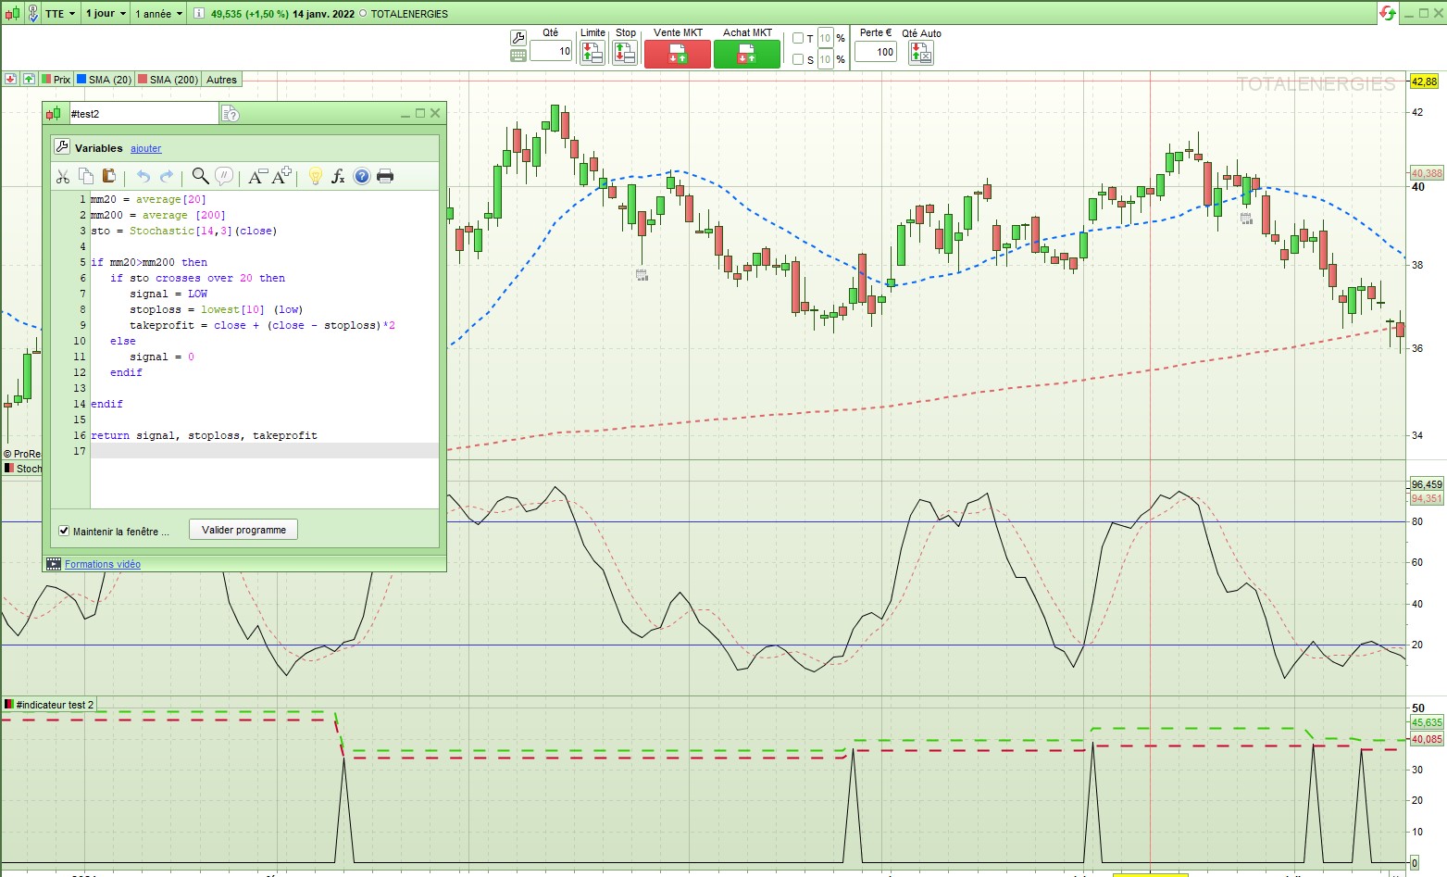
Task: Click the TOTALENERGIES name in the top bar
Action: [x=409, y=14]
